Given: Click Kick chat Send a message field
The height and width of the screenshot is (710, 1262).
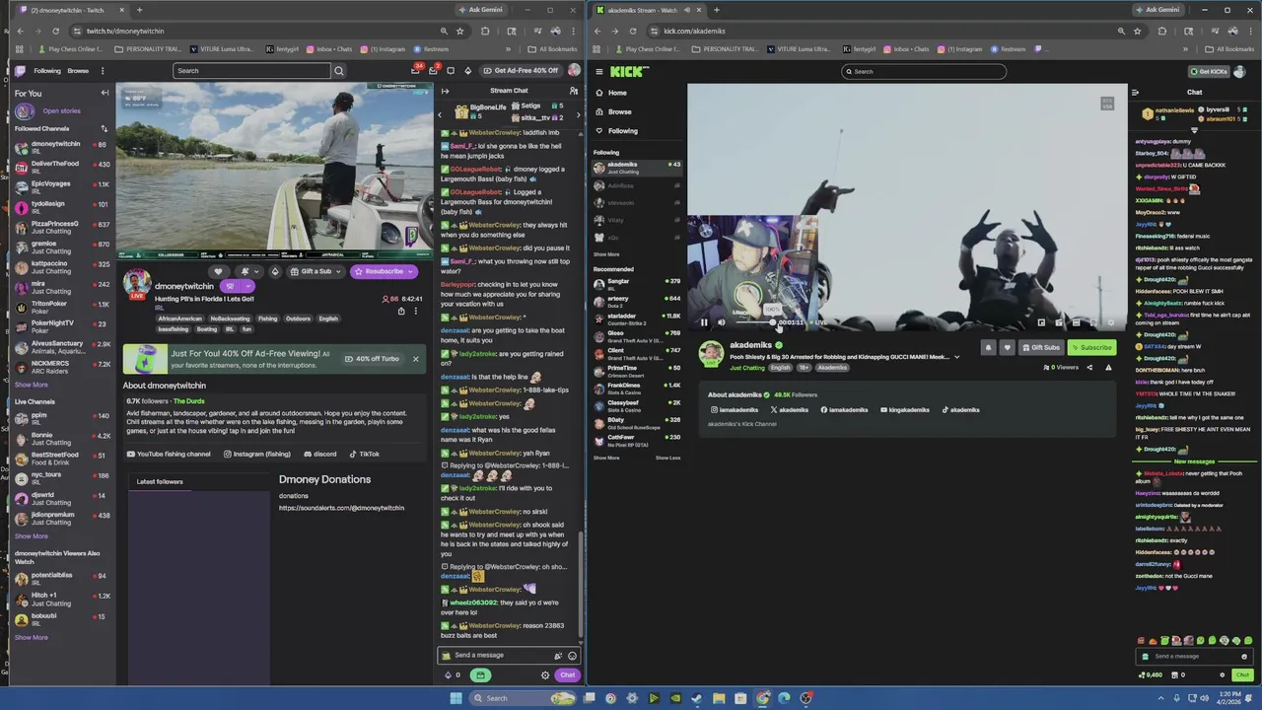Looking at the screenshot, I should (1194, 657).
